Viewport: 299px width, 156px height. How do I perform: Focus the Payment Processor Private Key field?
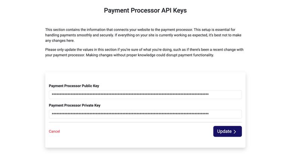145,114
